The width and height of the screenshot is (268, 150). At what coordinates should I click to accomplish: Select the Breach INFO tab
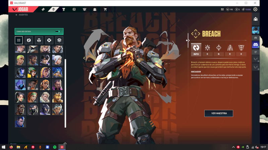(x=196, y=49)
